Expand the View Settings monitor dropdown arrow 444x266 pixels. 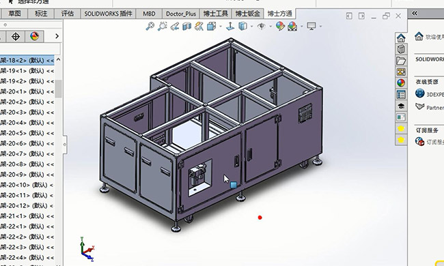320,27
